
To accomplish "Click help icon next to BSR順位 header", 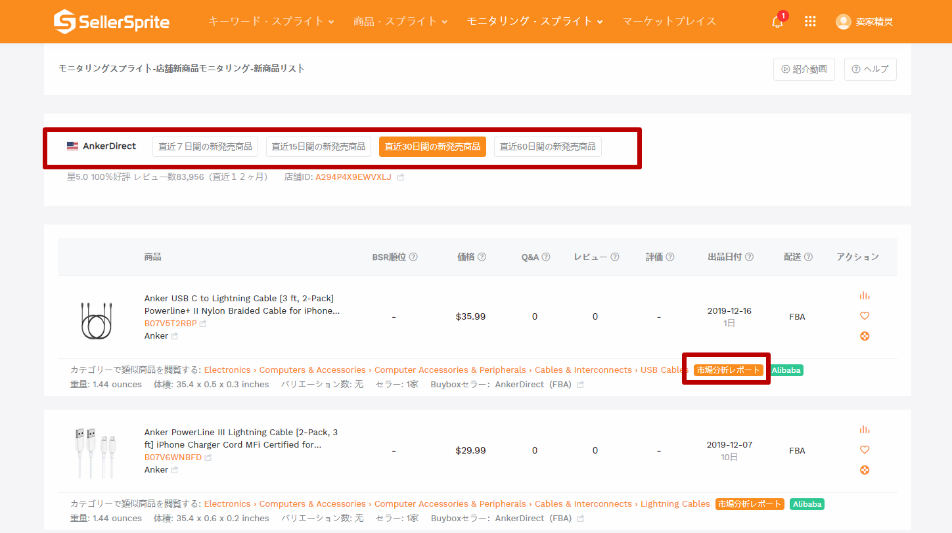I will click(x=413, y=257).
